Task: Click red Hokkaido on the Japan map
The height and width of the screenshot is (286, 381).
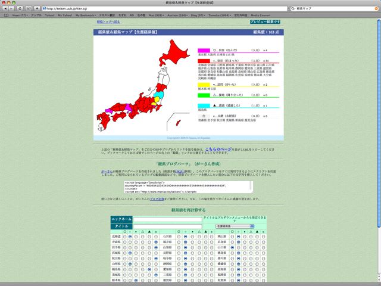Action: coord(176,54)
